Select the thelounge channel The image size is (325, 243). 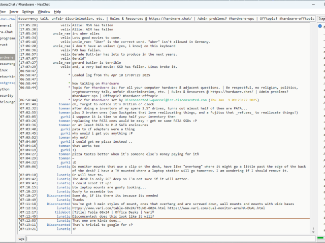pyautogui.click(x=7, y=101)
